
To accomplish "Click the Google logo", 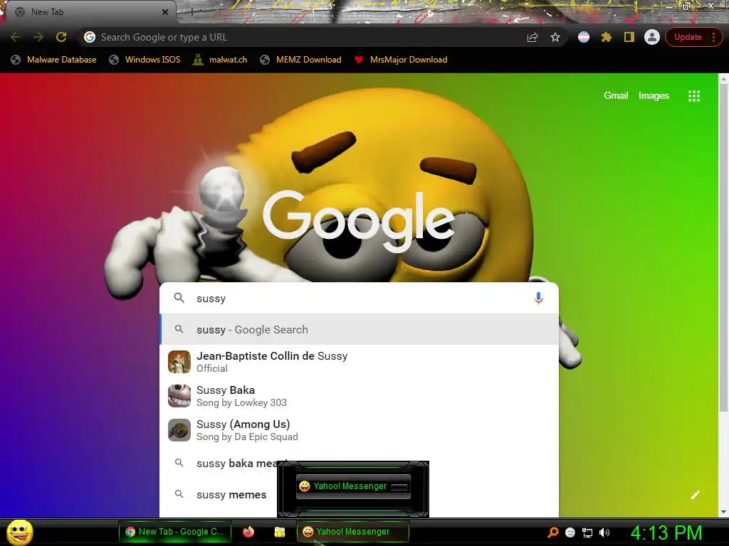I will (359, 221).
